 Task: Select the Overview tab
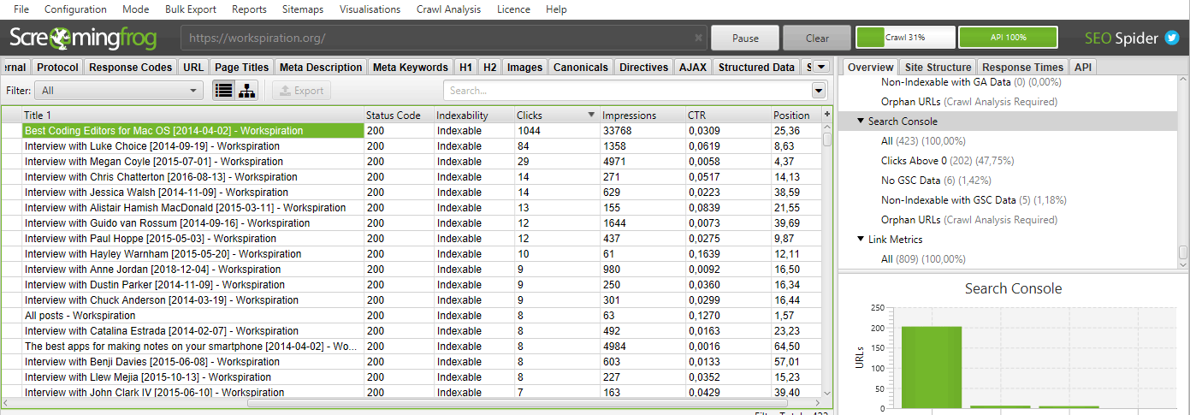click(870, 67)
